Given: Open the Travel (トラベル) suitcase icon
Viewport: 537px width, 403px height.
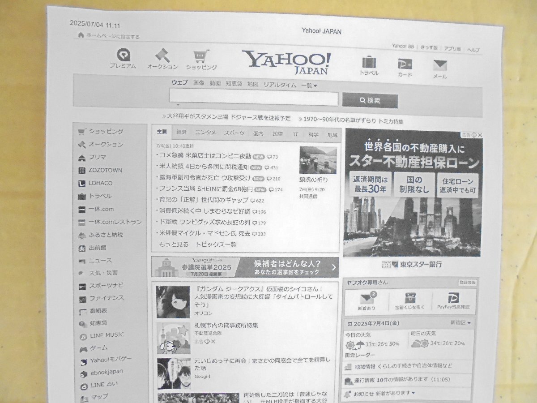Looking at the screenshot, I should pyautogui.click(x=369, y=62).
